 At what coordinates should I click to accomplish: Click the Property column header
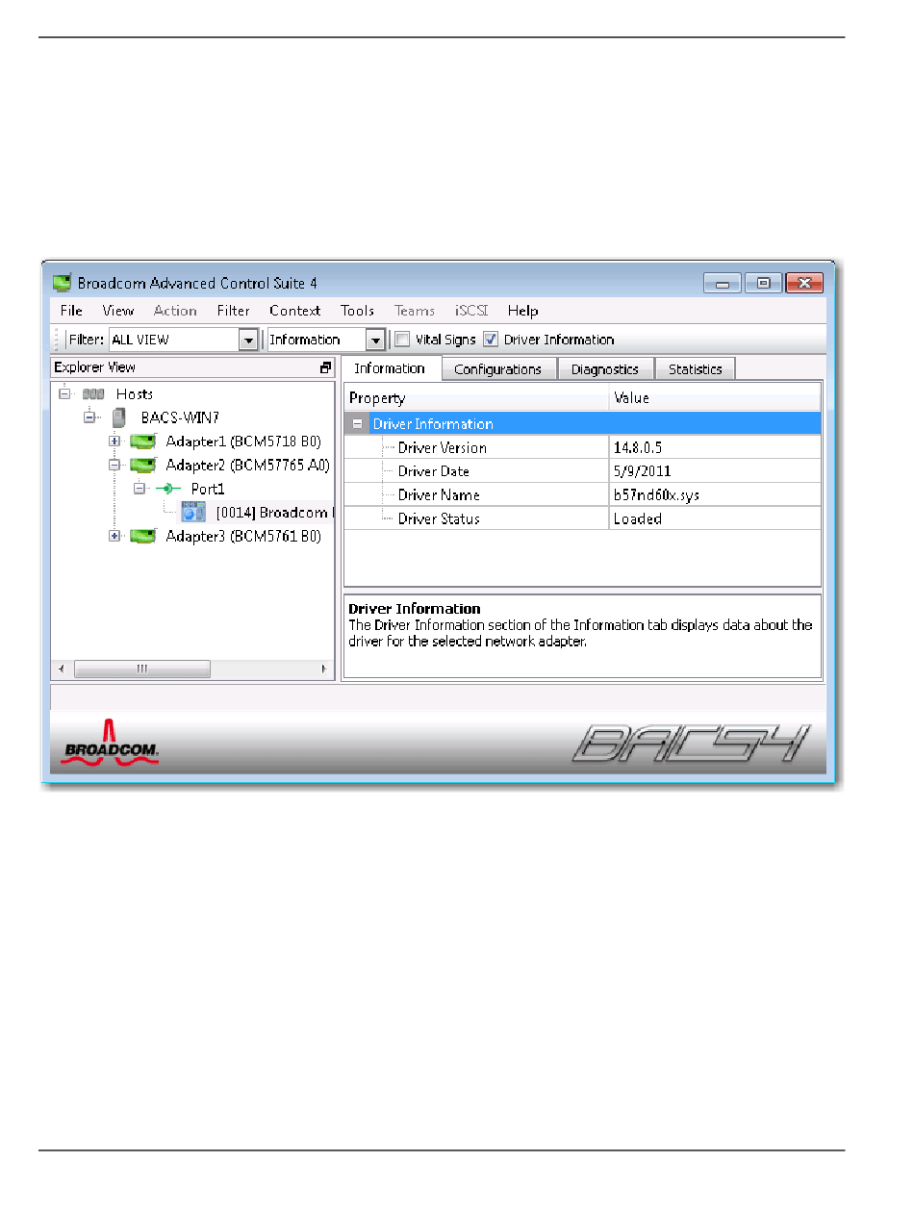click(x=476, y=397)
